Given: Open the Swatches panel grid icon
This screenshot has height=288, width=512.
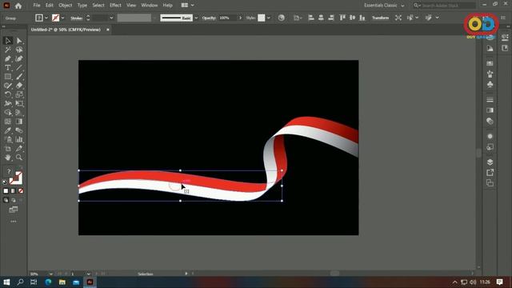Looking at the screenshot, I should [x=490, y=63].
